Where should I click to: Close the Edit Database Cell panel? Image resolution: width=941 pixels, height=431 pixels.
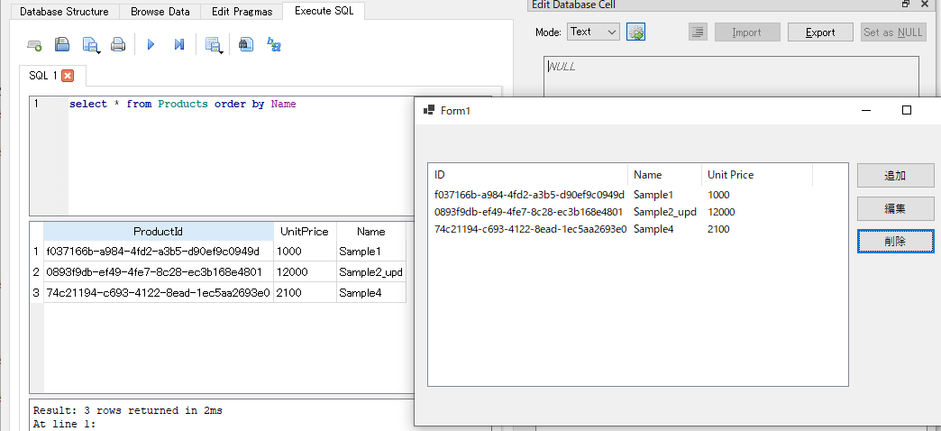(924, 5)
